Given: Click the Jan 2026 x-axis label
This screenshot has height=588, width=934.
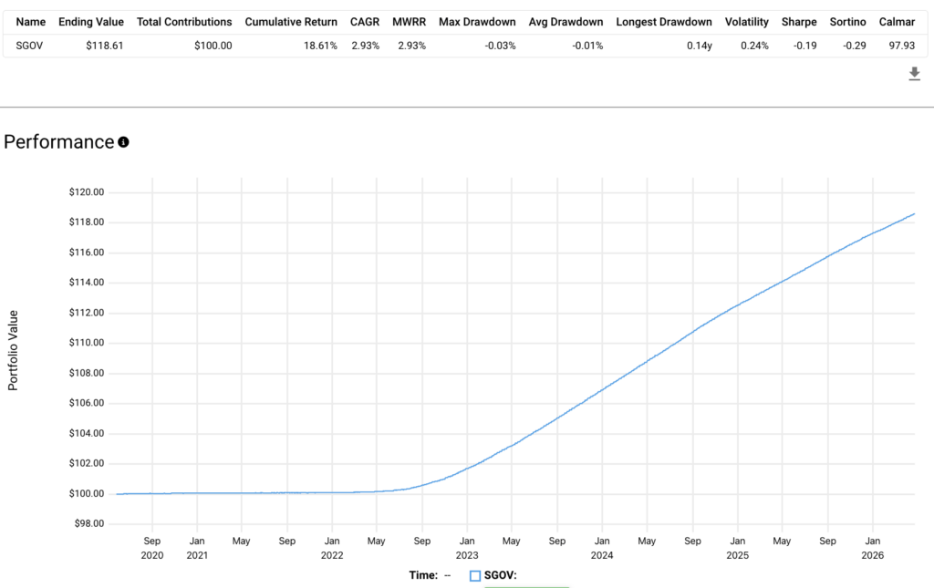Looking at the screenshot, I should coord(873,548).
